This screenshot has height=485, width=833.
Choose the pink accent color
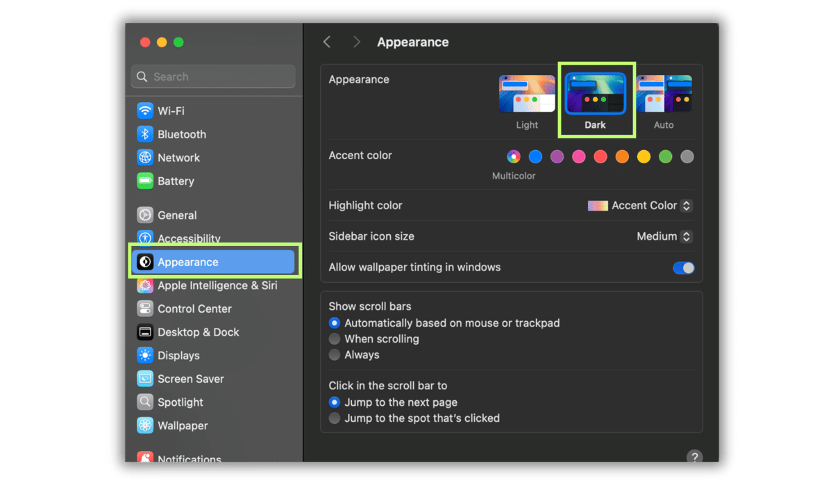coord(578,156)
